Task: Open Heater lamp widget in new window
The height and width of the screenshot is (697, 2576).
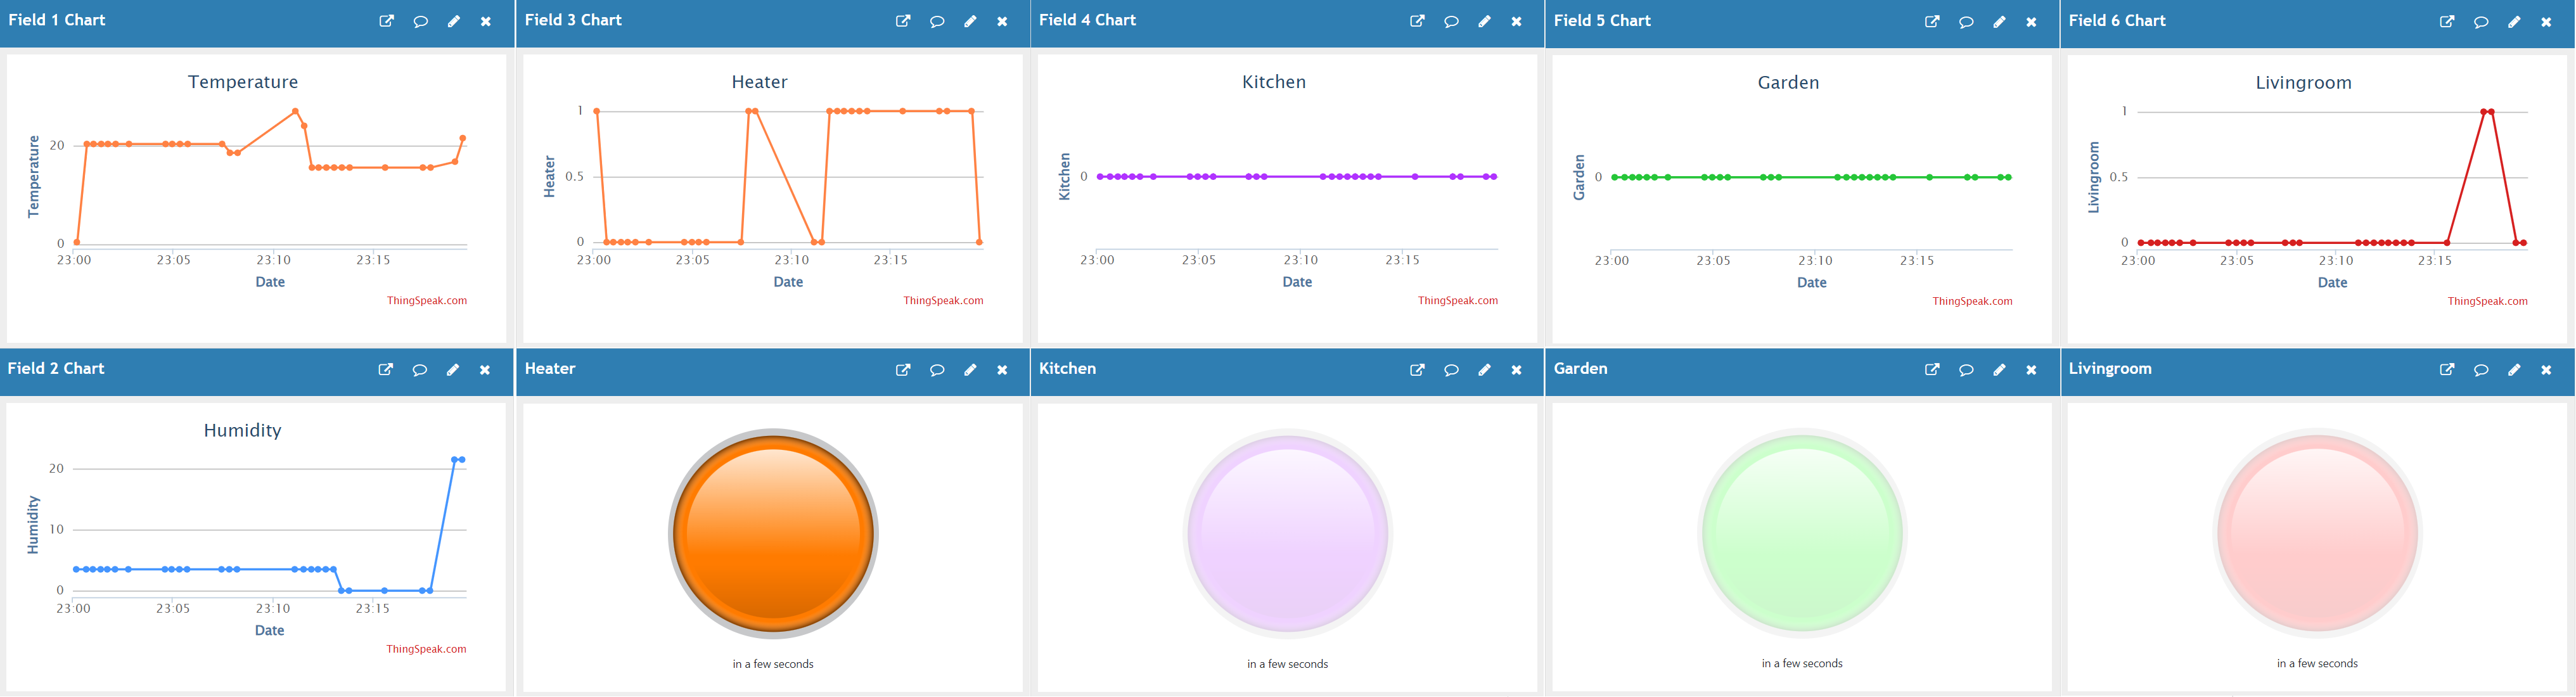Action: point(903,370)
